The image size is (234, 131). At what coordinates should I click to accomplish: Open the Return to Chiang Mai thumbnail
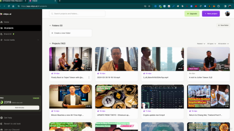click(x=208, y=96)
